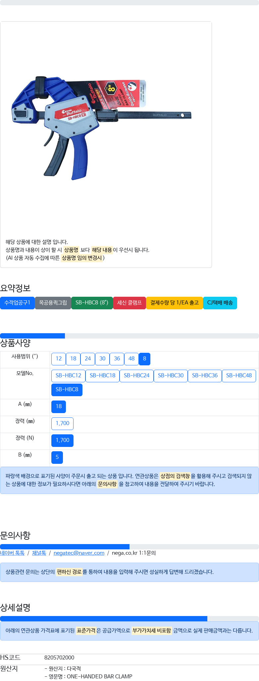This screenshot has height=681, width=259.
Task: Click the active SB-HBC8 model button
Action: (x=67, y=390)
